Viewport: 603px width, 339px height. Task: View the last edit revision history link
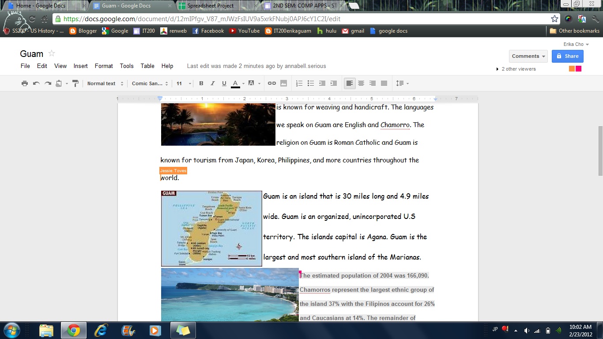coord(256,66)
